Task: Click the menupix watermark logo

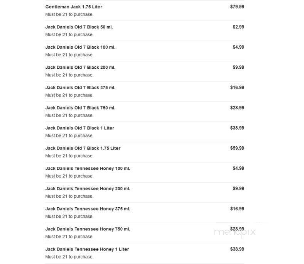Action: click(x=235, y=232)
